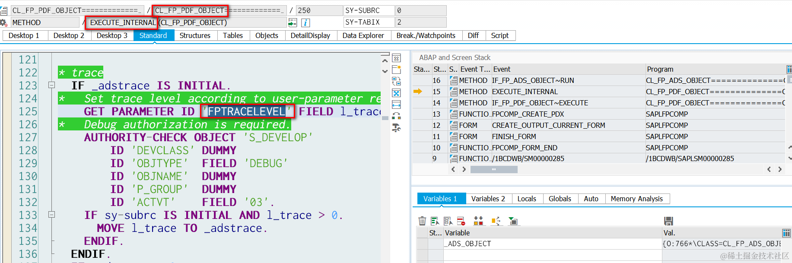This screenshot has width=792, height=263.
Task: Open column settings of variables table
Action: pyautogui.click(x=786, y=233)
